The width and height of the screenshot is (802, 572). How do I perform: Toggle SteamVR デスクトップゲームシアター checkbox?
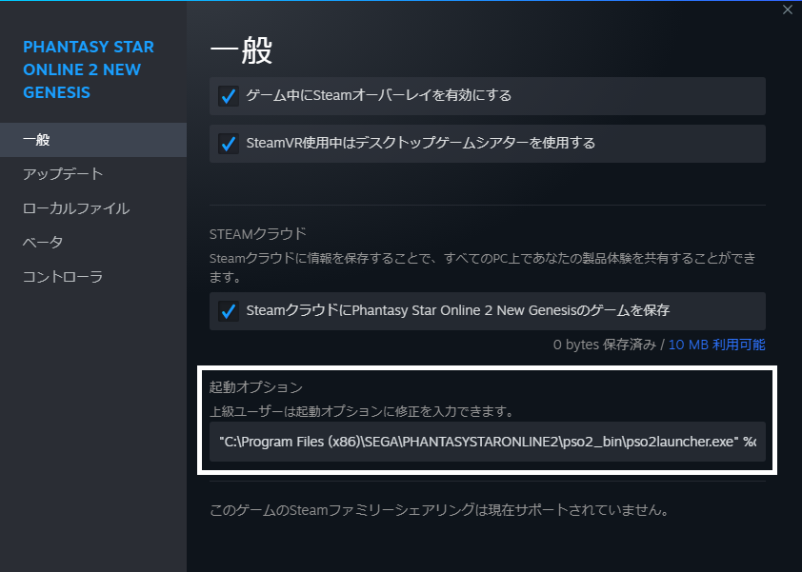pyautogui.click(x=228, y=143)
